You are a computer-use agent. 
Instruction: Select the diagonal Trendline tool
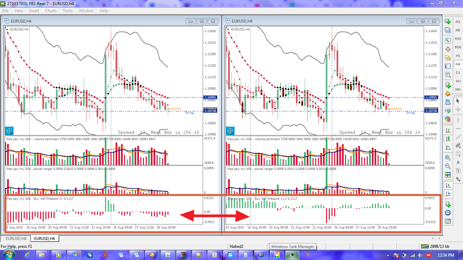pos(458,137)
